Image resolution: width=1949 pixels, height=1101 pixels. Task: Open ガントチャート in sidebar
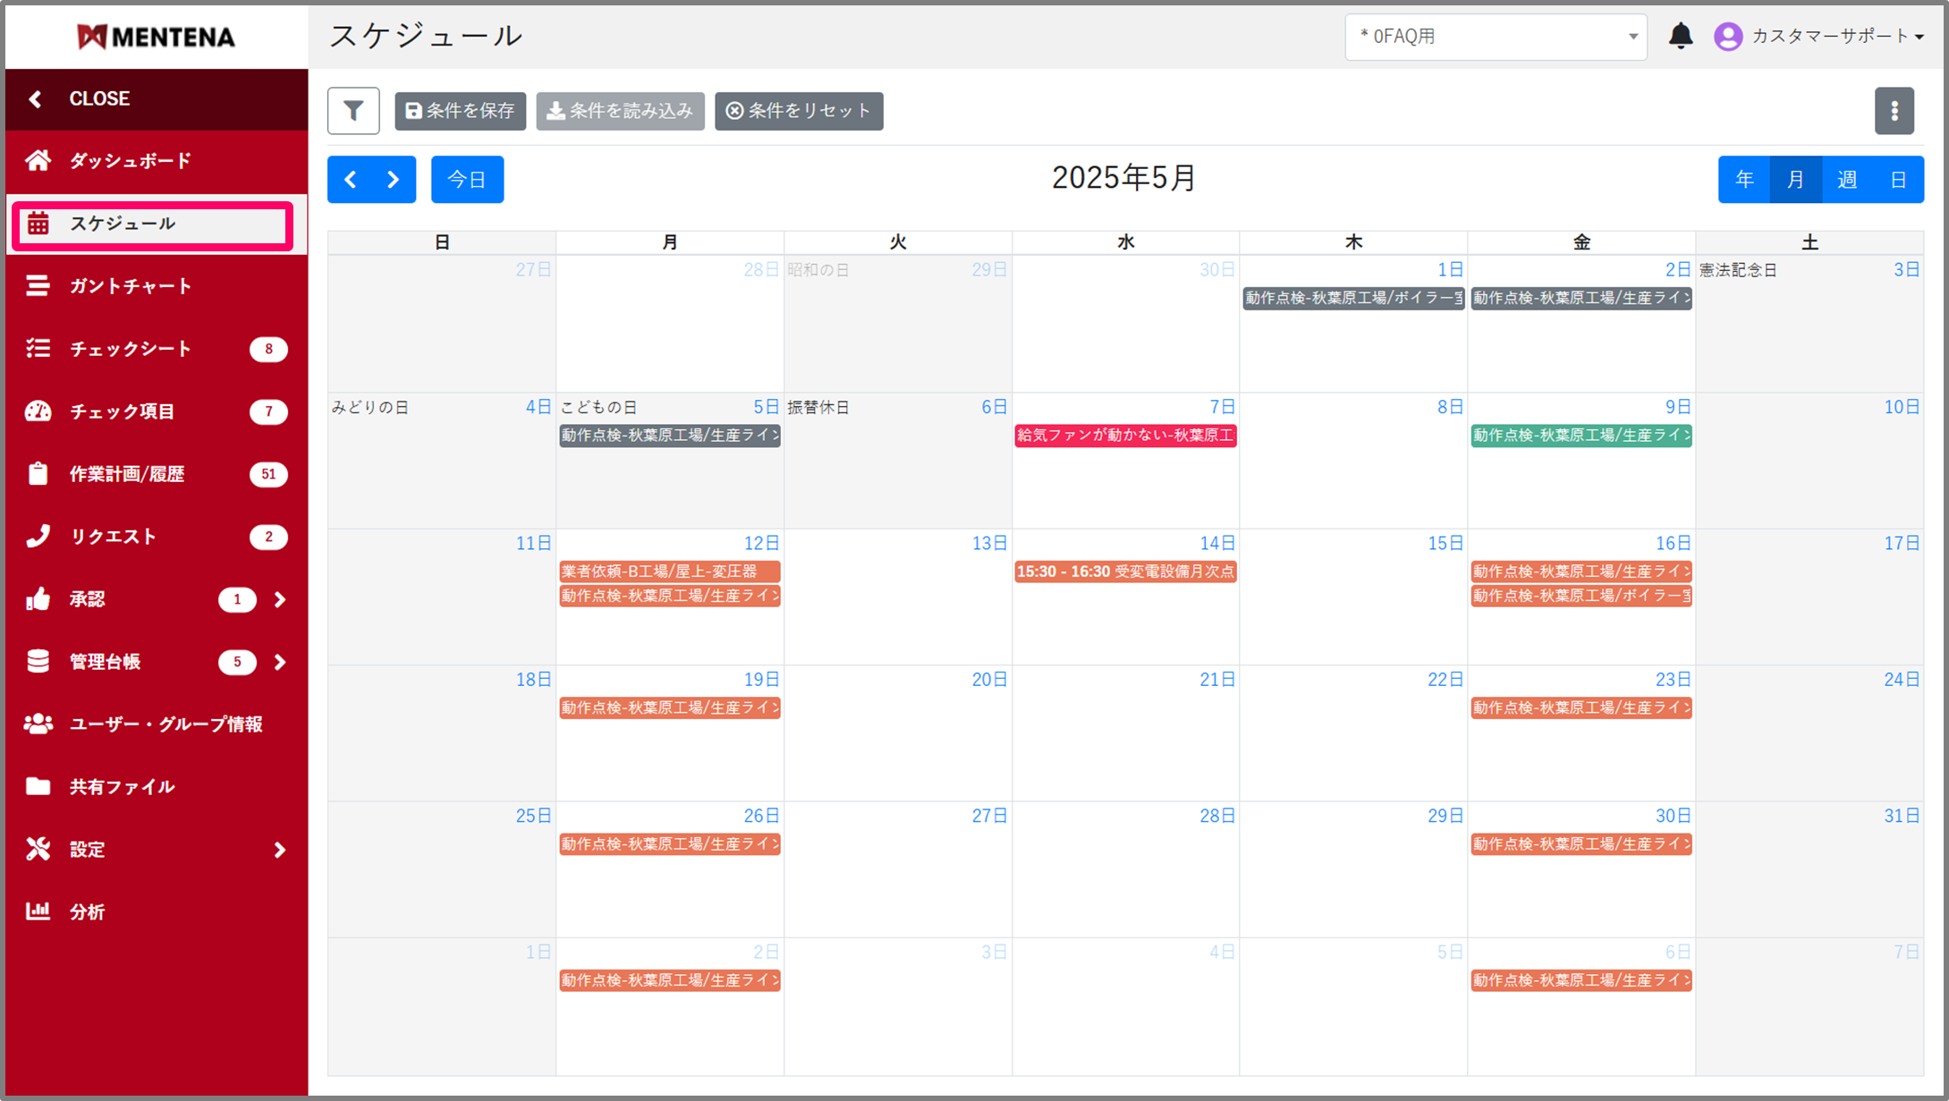tap(130, 286)
